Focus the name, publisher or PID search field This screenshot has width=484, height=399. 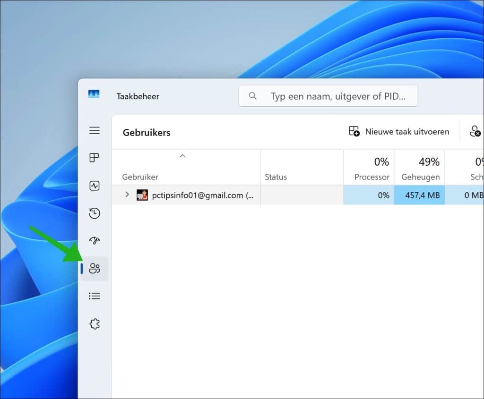pyautogui.click(x=337, y=96)
